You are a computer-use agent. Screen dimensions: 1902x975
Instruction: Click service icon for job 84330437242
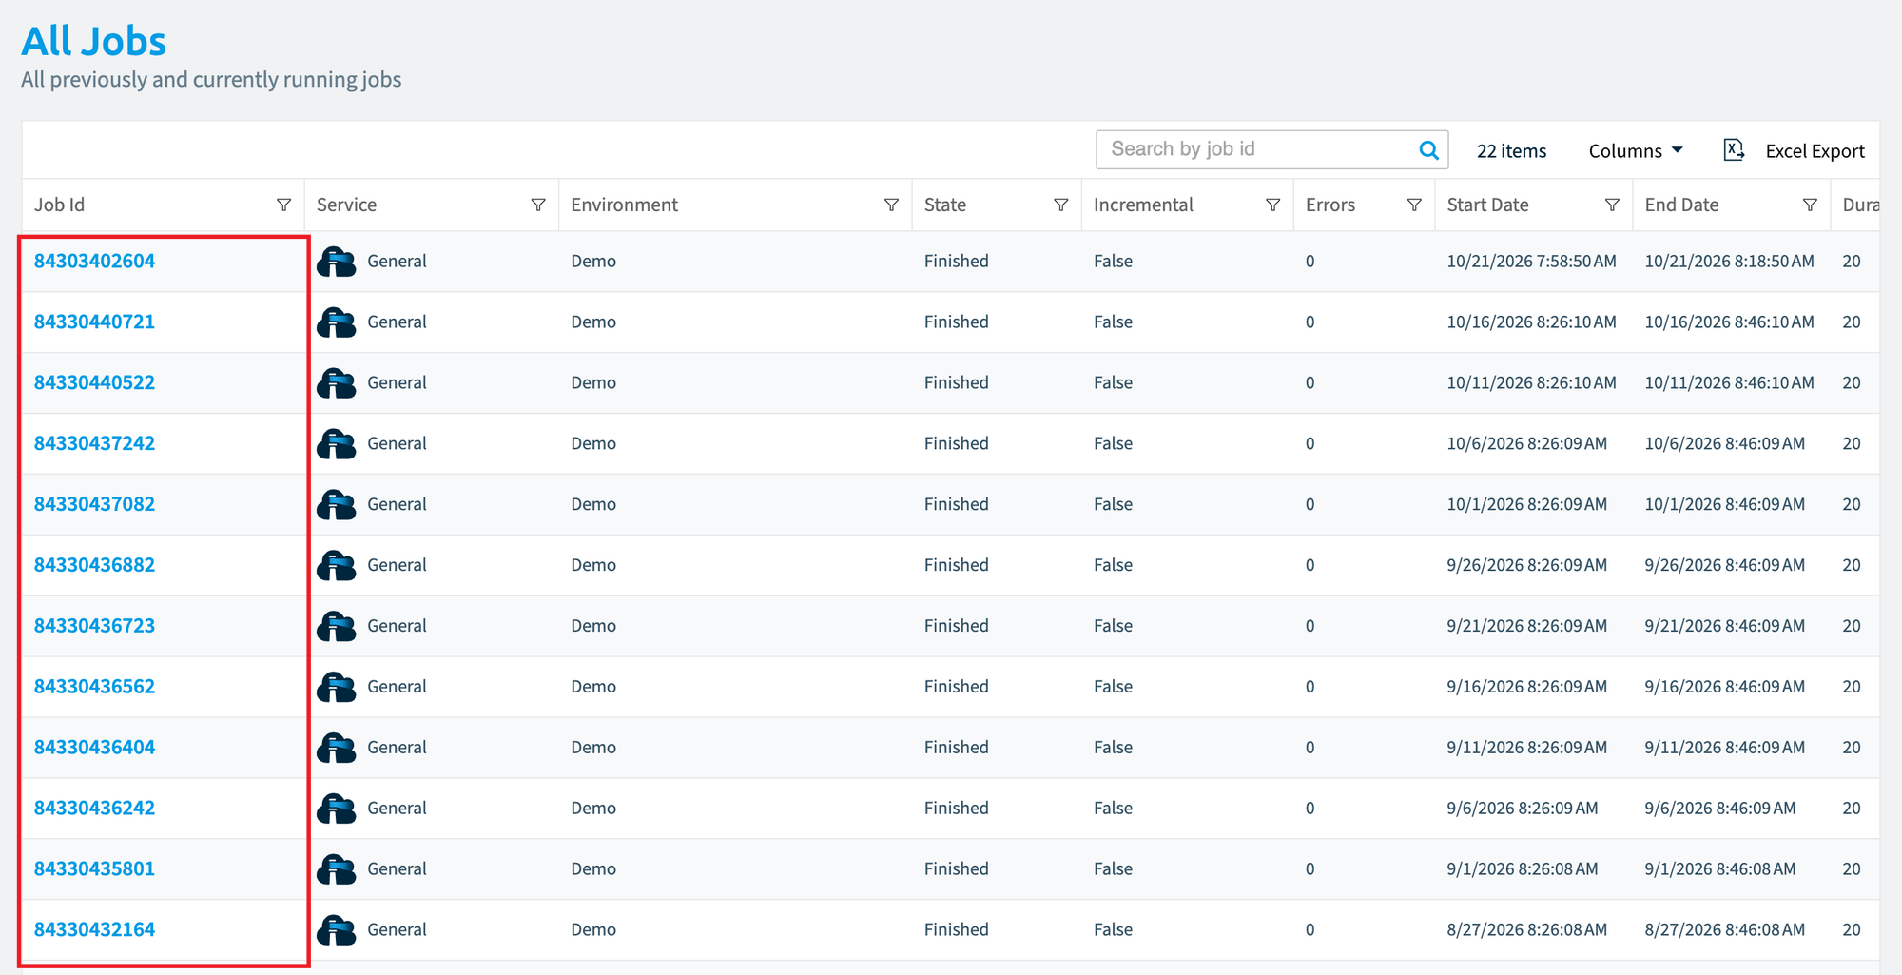[x=337, y=444]
